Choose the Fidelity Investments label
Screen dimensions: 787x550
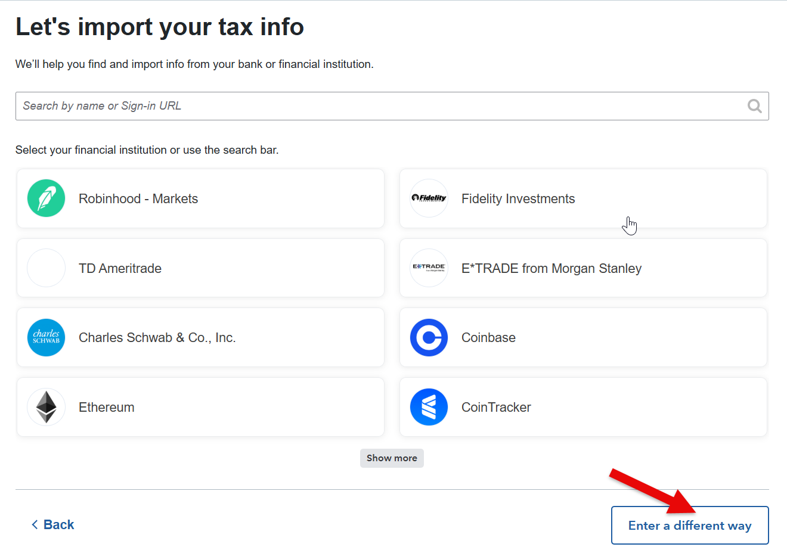pyautogui.click(x=518, y=198)
